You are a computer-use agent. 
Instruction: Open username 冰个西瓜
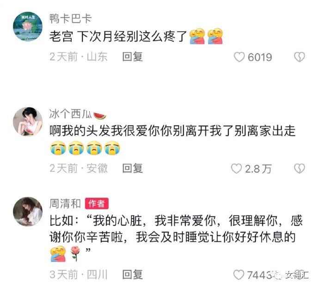click(70, 114)
